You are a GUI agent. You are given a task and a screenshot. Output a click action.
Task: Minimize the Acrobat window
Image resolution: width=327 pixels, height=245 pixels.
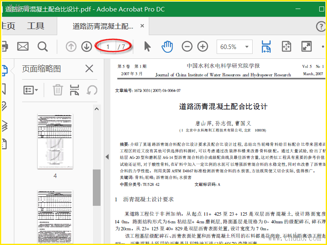point(298,9)
